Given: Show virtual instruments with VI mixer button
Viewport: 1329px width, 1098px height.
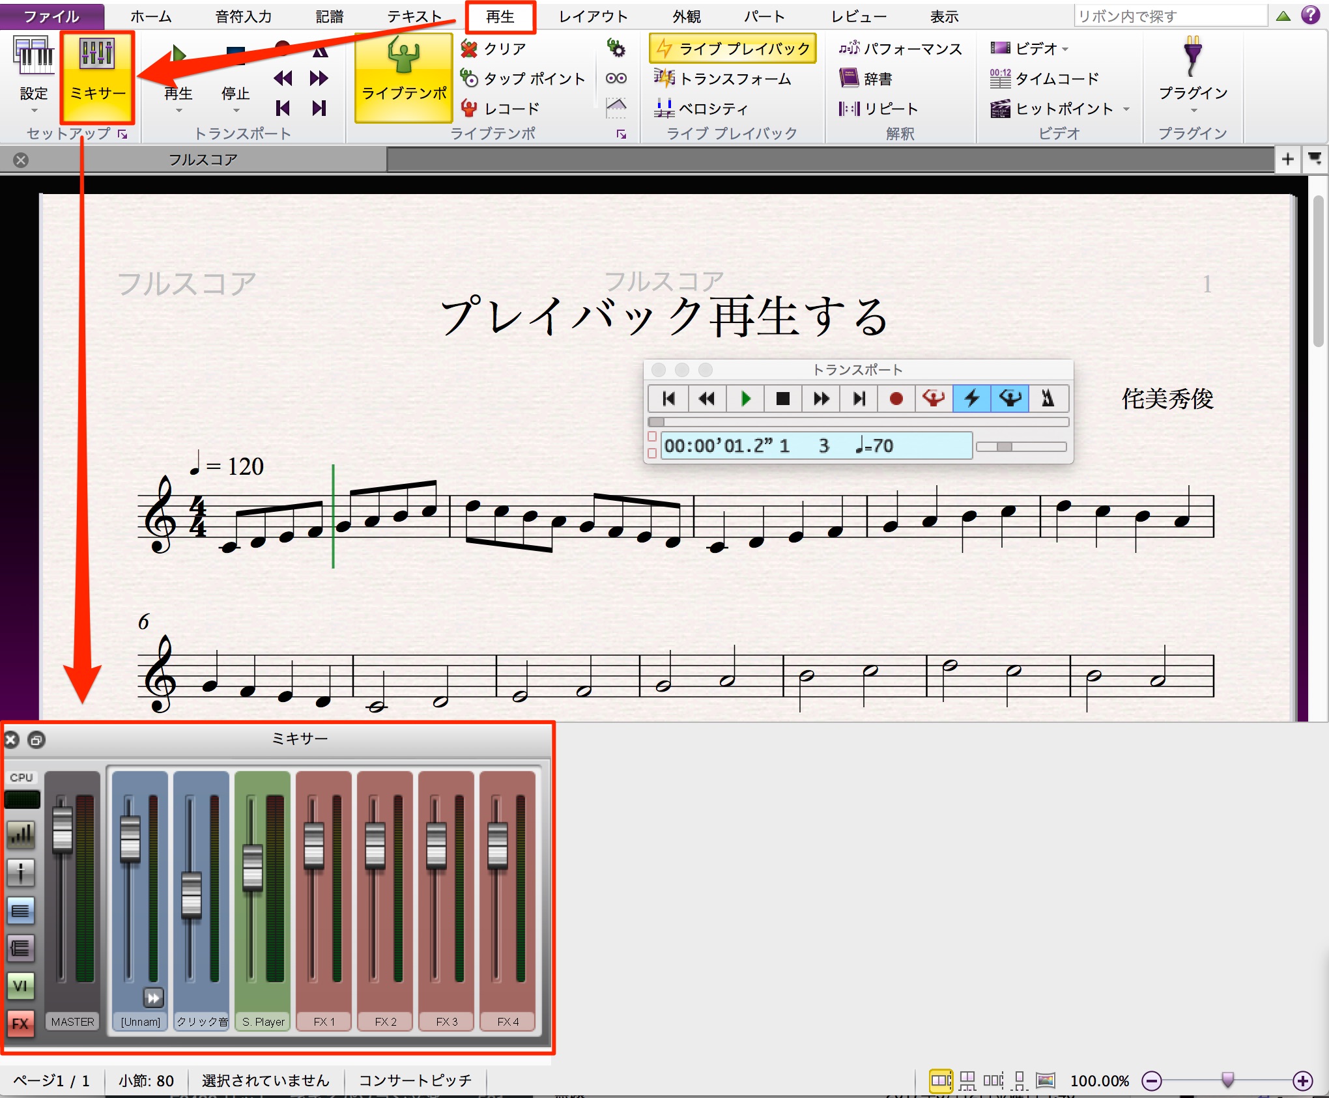Looking at the screenshot, I should 20,985.
